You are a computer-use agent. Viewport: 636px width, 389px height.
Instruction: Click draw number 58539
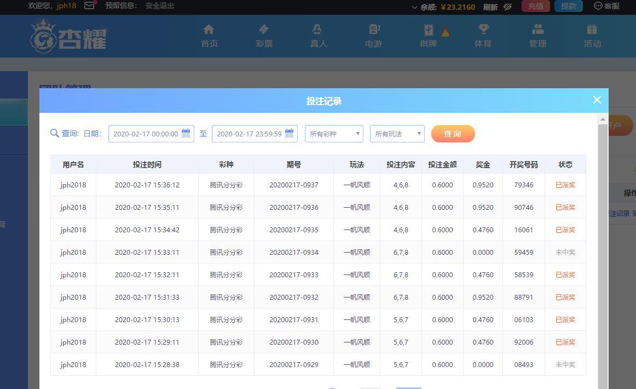[524, 274]
